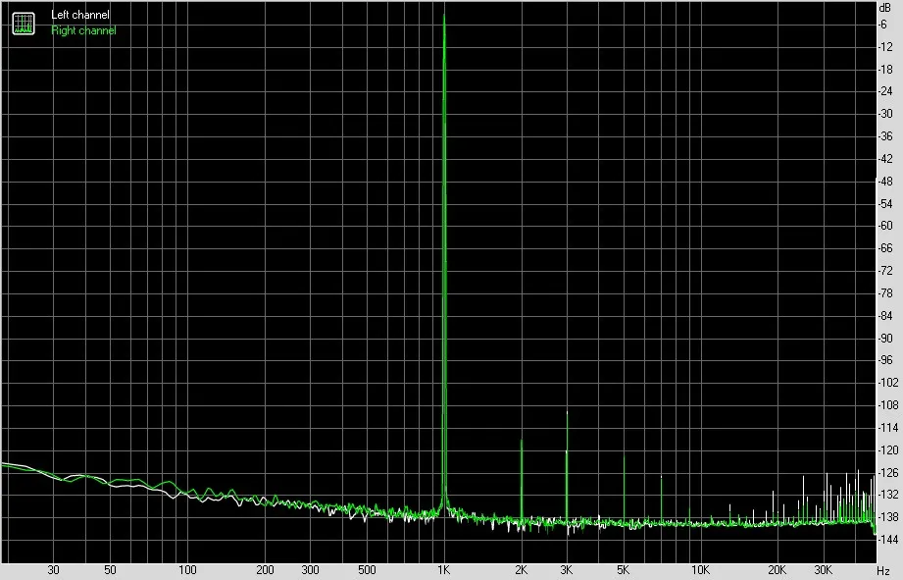Viewport: 903px width, 580px height.
Task: Click the -144 dB scale label
Action: [x=887, y=540]
